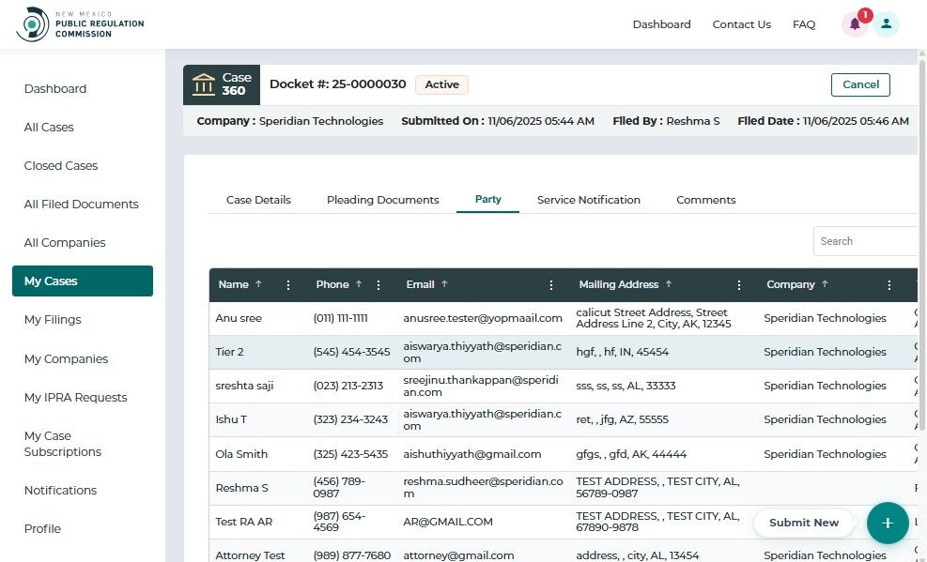This screenshot has height=562, width=927.
Task: Click address sss, ss, ss, AL, 33333
Action: pyautogui.click(x=626, y=386)
